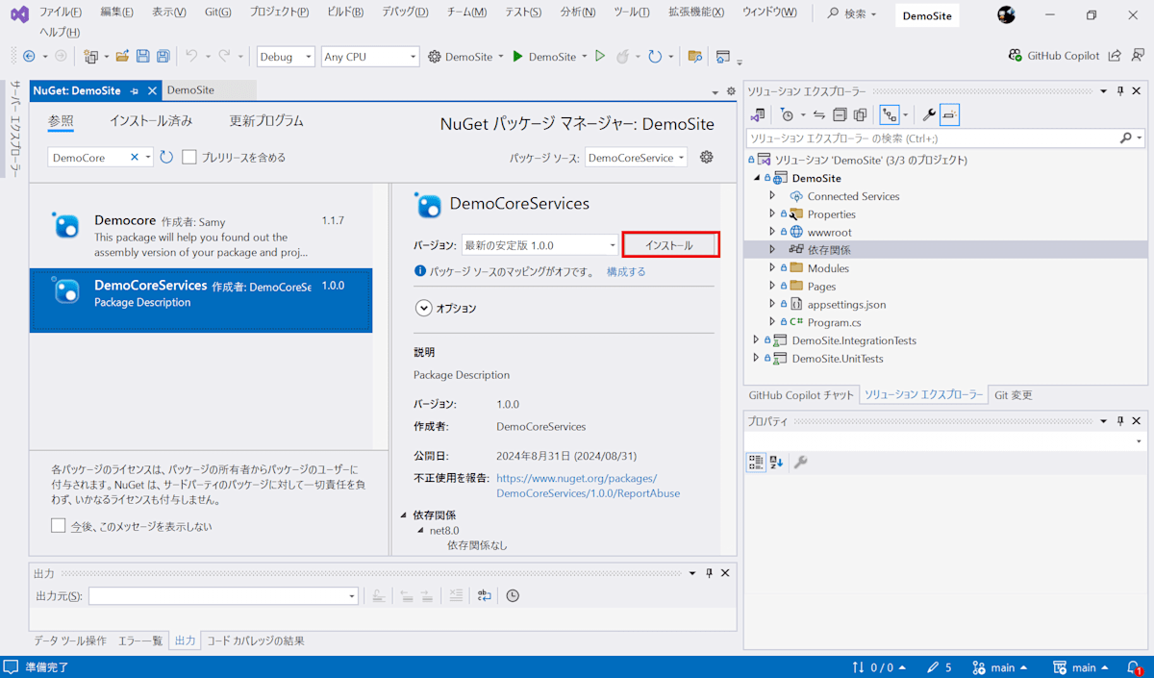Click Sync with Active Document arrows icon
The image size is (1154, 678).
(x=819, y=115)
